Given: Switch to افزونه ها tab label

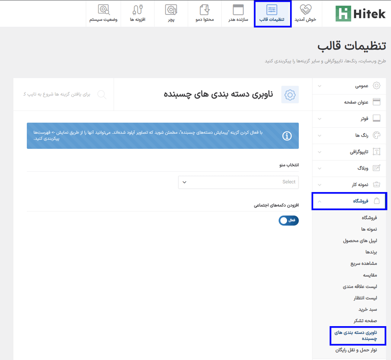Looking at the screenshot, I should pos(137,19).
